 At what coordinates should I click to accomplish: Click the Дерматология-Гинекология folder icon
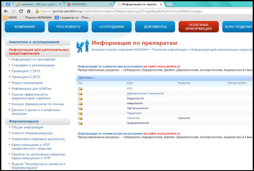point(80,94)
